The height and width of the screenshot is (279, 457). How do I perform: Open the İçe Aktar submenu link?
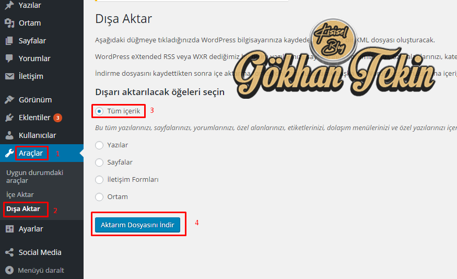(x=20, y=194)
